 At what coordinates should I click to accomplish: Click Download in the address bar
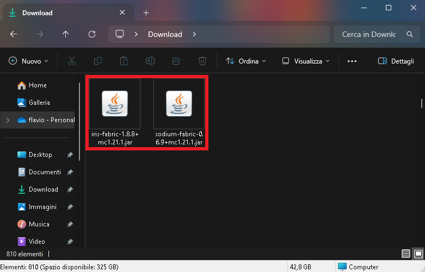pyautogui.click(x=165, y=34)
